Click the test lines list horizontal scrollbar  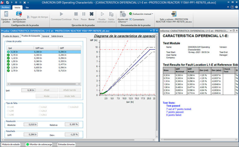(x=43, y=84)
